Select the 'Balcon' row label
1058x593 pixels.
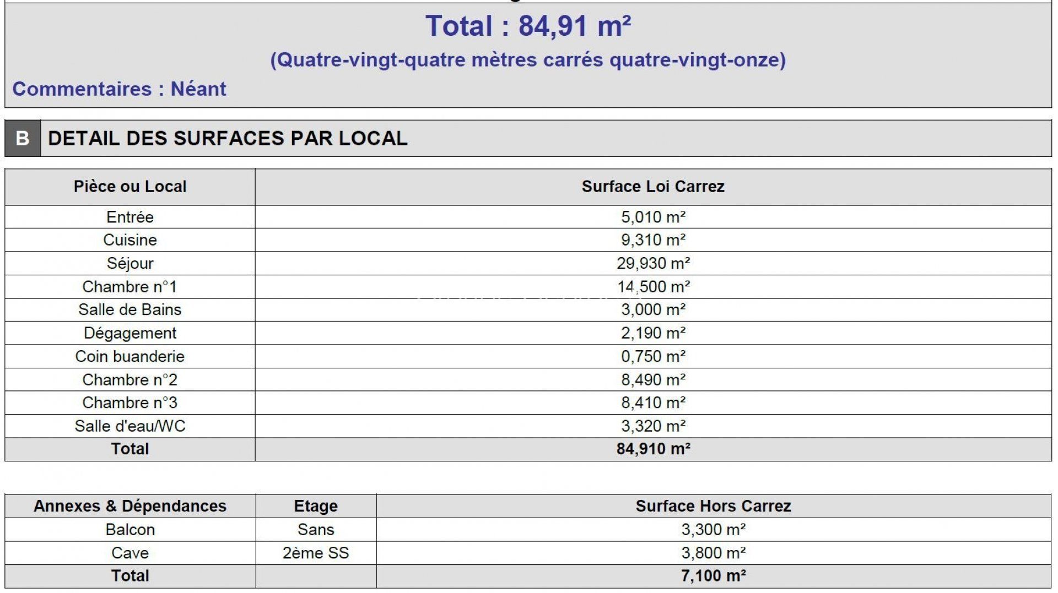click(130, 530)
